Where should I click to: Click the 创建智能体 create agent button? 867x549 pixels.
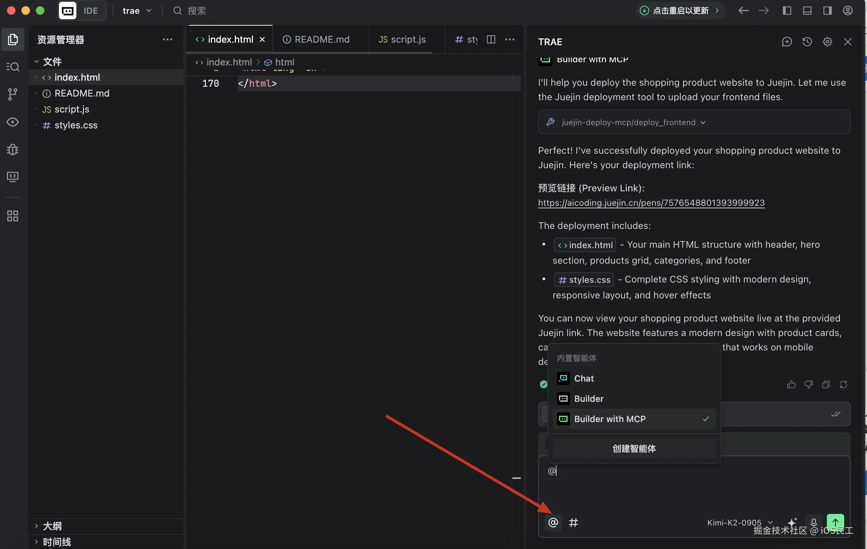point(634,449)
